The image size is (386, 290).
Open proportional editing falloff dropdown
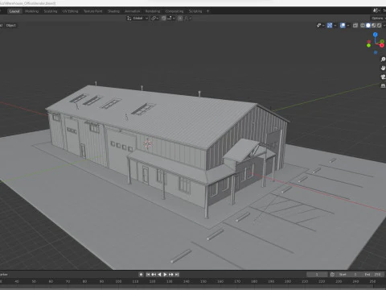point(187,19)
